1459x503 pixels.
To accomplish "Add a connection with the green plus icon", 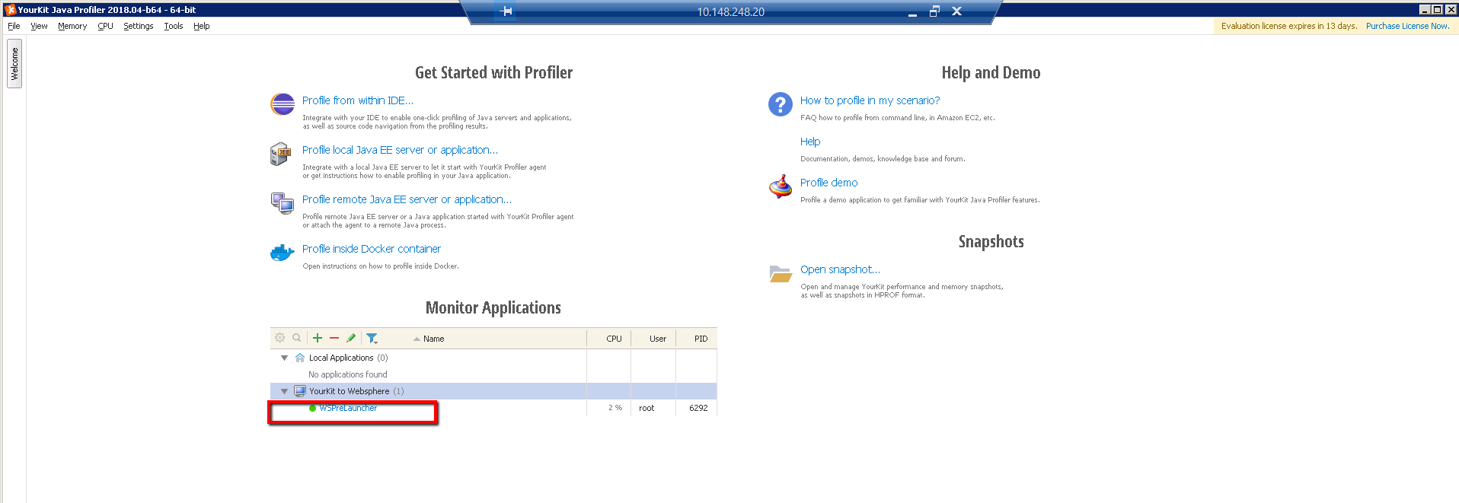I will point(318,338).
